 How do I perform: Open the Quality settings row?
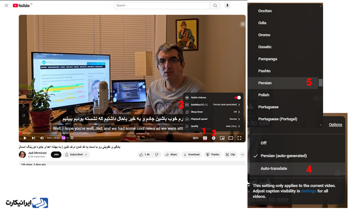(x=213, y=126)
